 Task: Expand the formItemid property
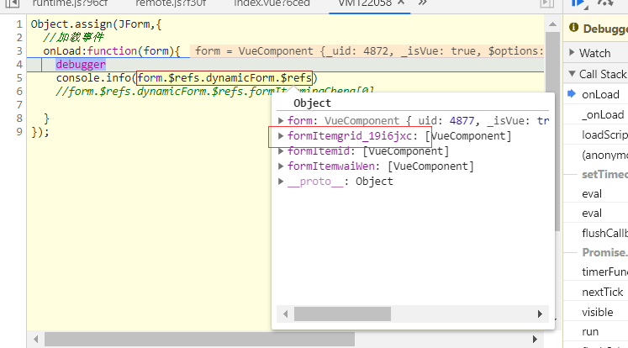click(x=281, y=151)
